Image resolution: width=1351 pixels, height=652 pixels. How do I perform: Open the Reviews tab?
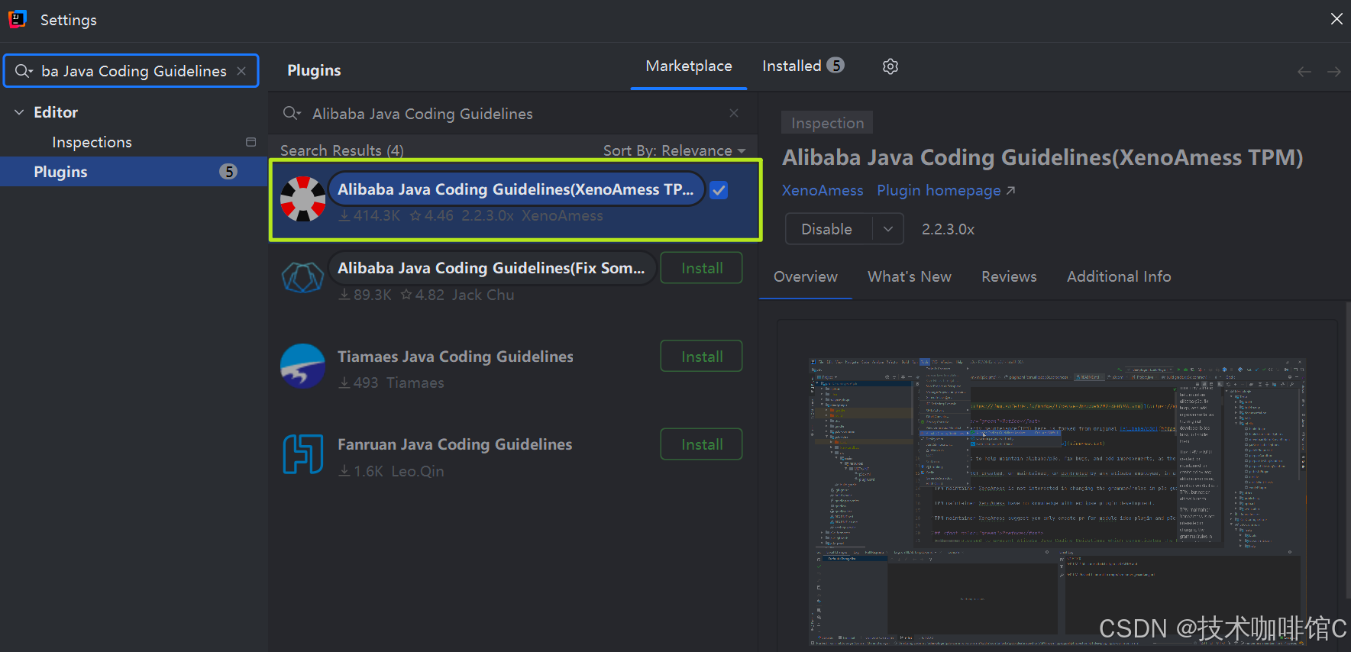[x=1009, y=276]
